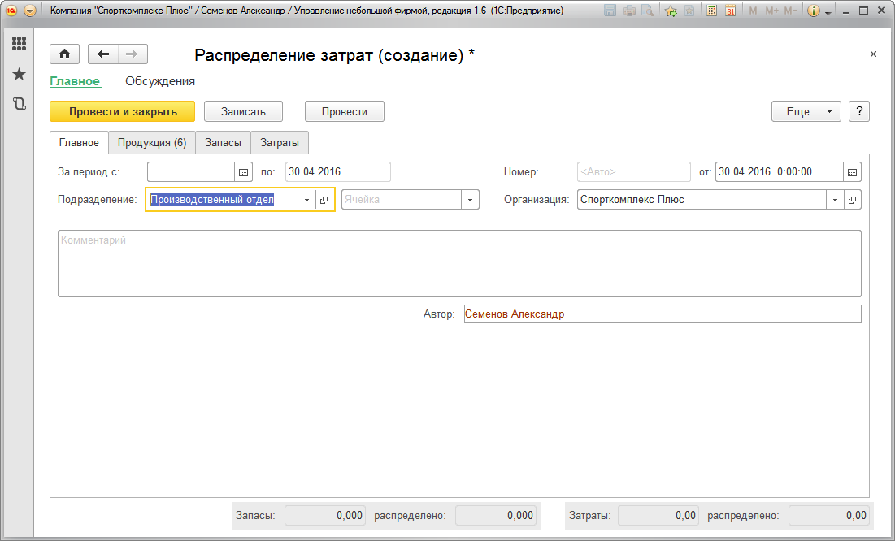Open the selected Подразделение item card

324,200
